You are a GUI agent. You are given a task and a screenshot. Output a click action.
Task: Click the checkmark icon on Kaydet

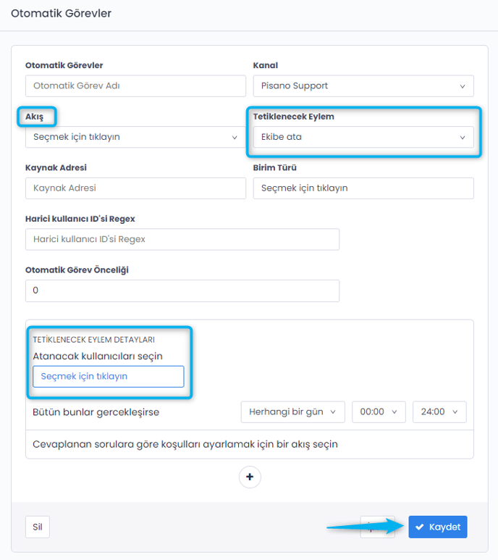click(420, 527)
